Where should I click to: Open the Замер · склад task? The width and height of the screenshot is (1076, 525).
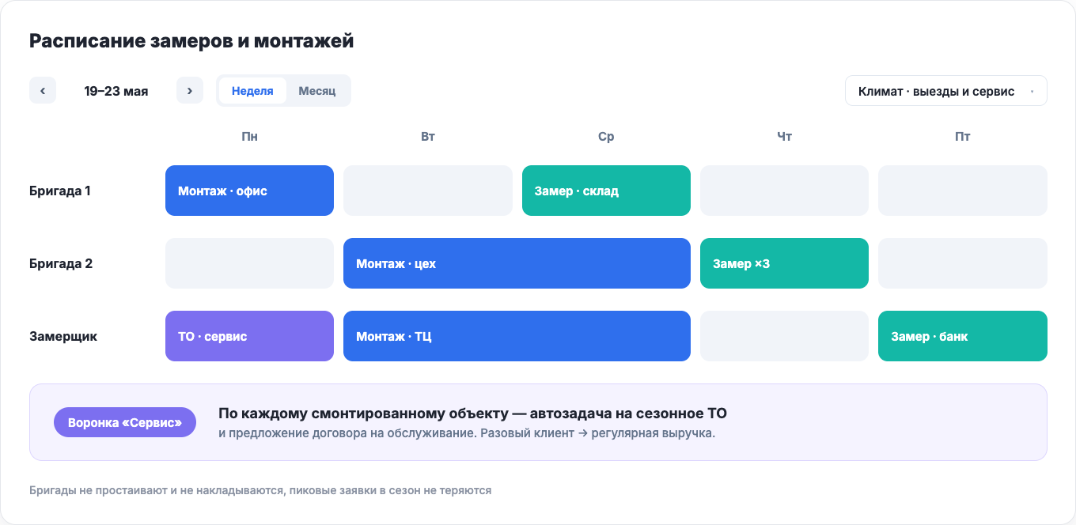click(606, 191)
